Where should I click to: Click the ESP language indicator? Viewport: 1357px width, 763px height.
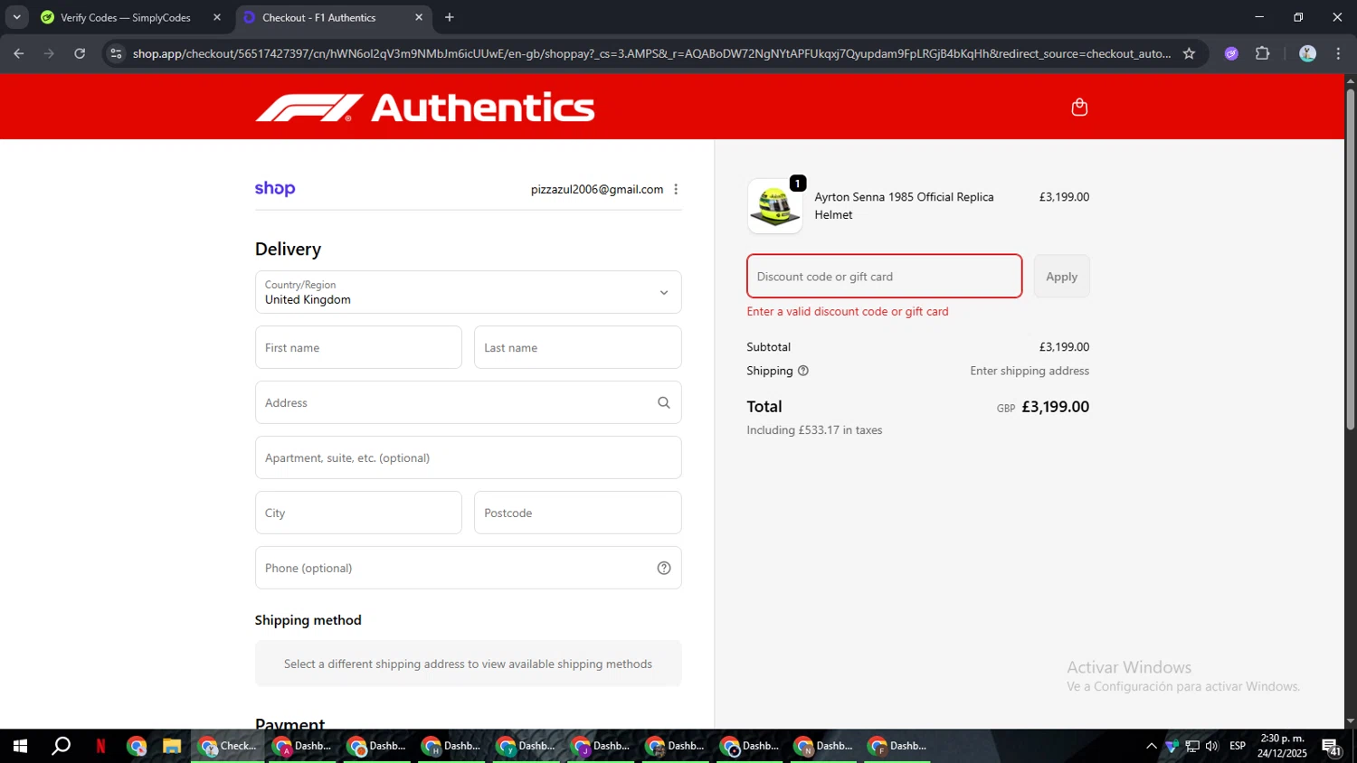1238,746
